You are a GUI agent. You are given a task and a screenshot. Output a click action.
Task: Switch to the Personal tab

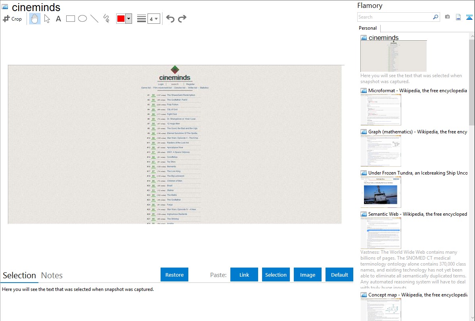coord(368,28)
